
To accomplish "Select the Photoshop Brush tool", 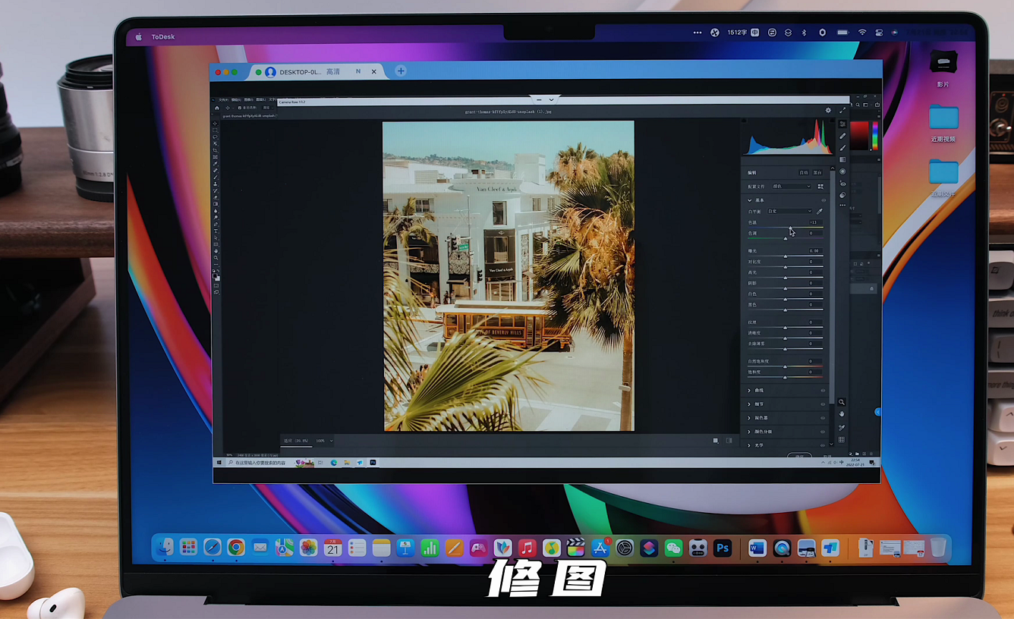I will coord(216,178).
